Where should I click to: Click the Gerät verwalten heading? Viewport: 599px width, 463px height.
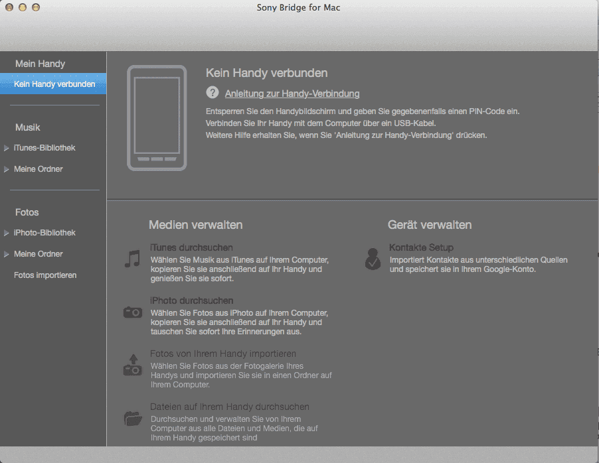[430, 224]
